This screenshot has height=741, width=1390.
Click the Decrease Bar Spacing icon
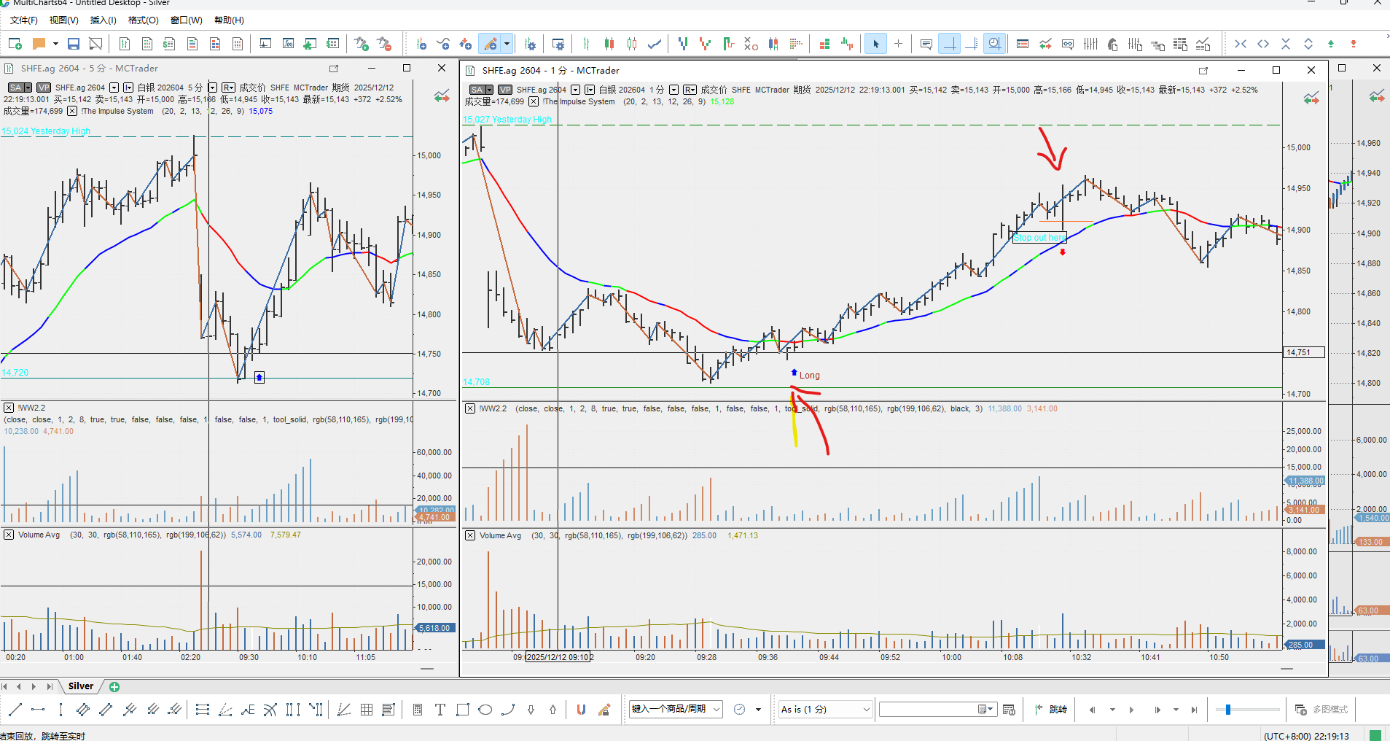pyautogui.click(x=1241, y=44)
